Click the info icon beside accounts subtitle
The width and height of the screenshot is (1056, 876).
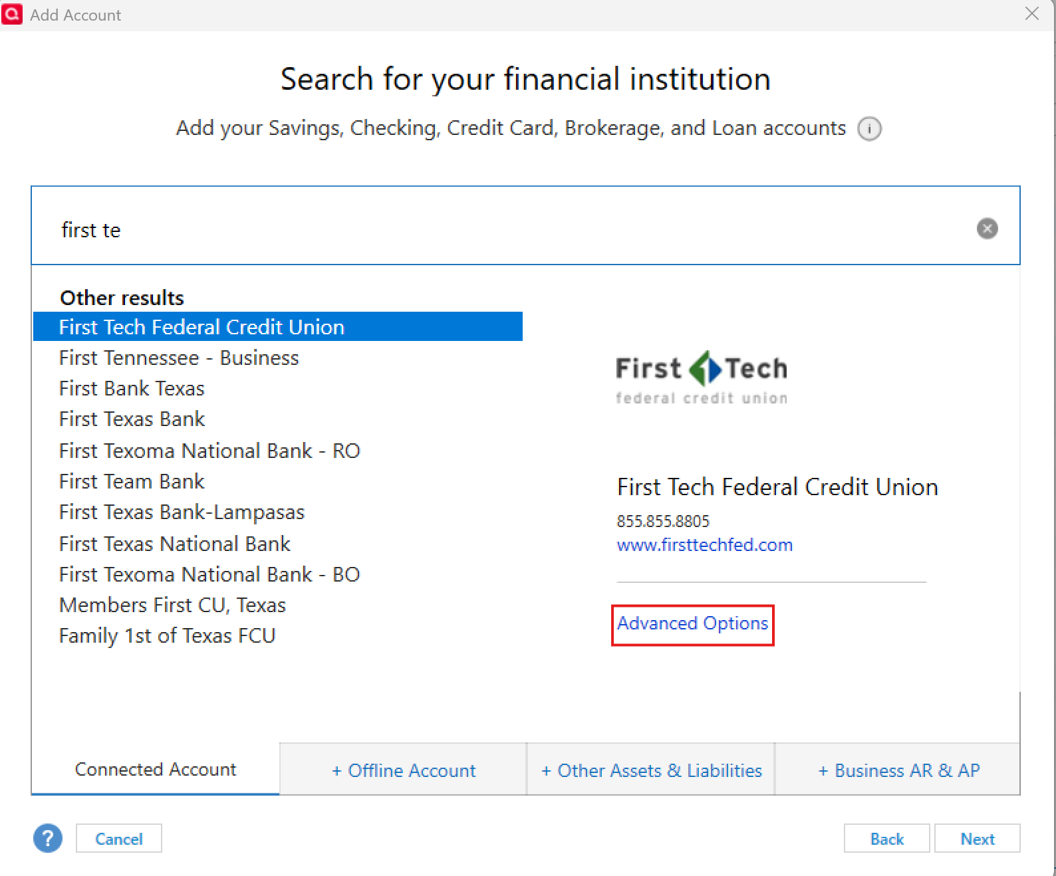coord(869,128)
